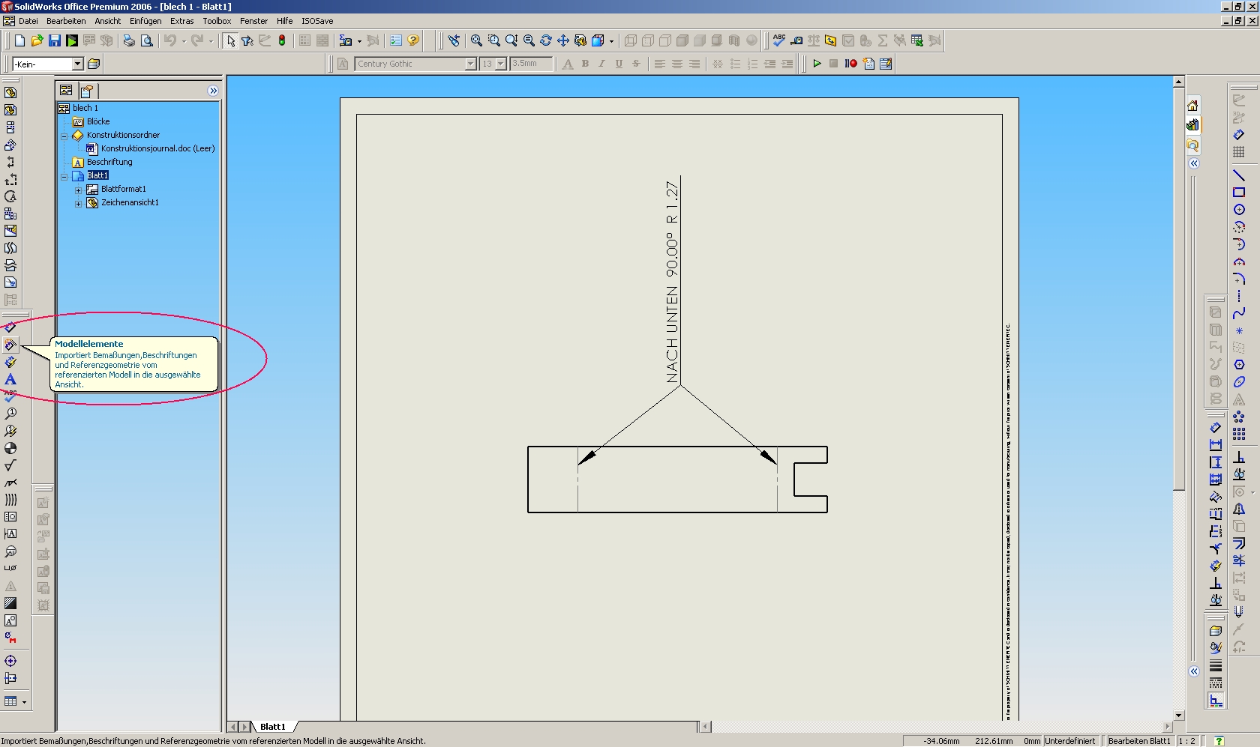
Task: Click the Circle sketch tool
Action: 1239,210
